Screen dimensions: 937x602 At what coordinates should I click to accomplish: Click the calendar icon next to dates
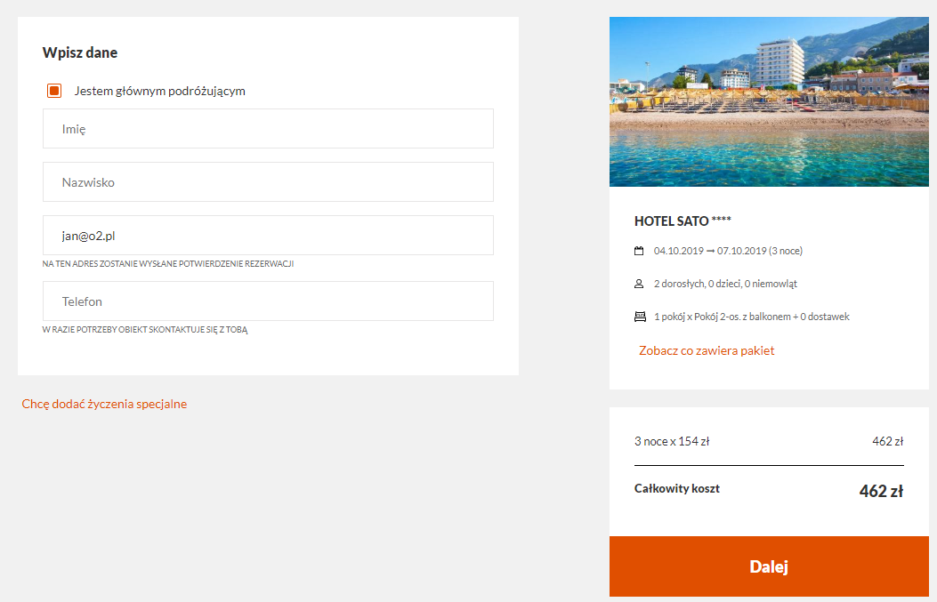point(639,251)
